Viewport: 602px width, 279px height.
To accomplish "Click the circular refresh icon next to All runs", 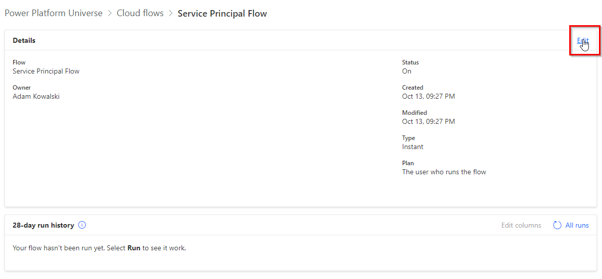I will click(557, 225).
